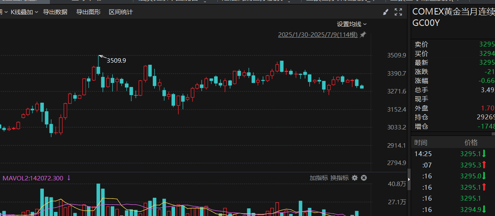Click the COMEX黄金当月连续 title
This screenshot has width=495, height=216.
[453, 12]
